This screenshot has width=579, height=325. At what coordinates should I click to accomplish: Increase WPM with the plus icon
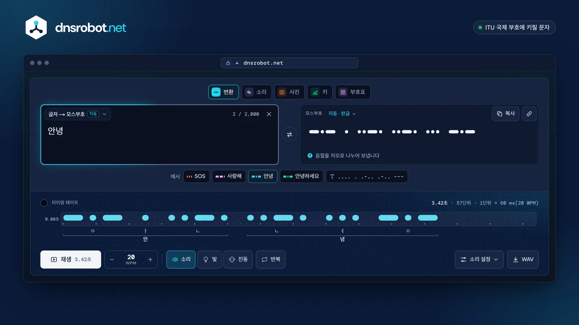pos(150,260)
